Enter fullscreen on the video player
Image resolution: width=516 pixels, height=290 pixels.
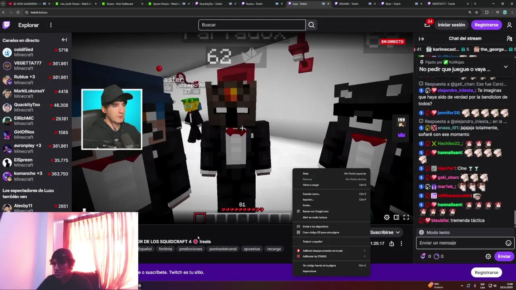coord(406,217)
